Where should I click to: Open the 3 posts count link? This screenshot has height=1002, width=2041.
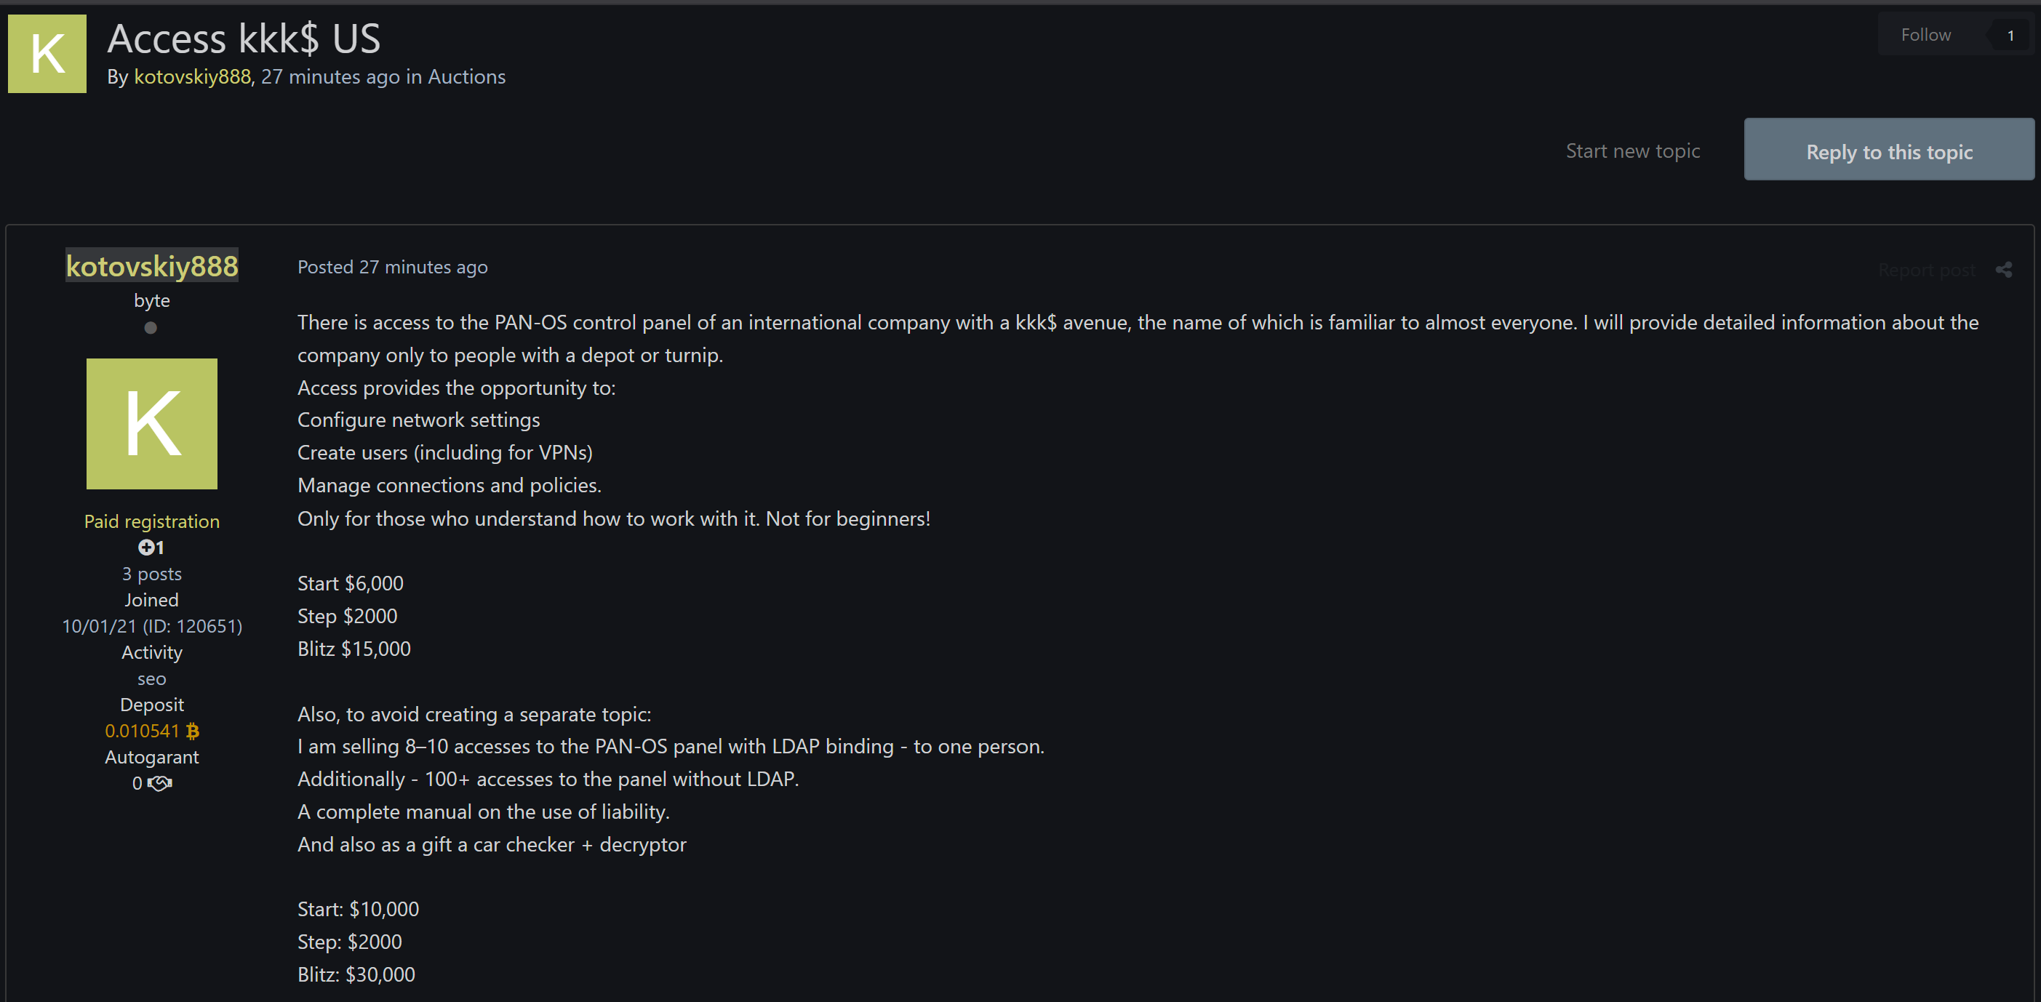coord(151,574)
